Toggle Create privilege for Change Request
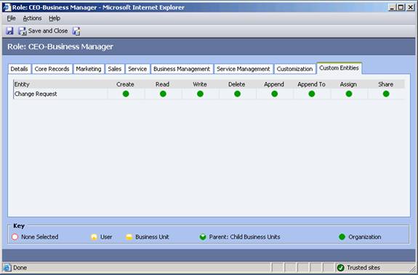This screenshot has width=418, height=275. [126, 94]
